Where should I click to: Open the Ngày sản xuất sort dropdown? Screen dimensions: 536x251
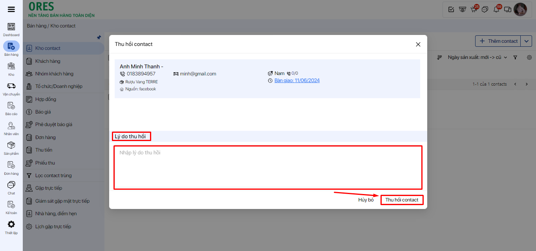477,57
